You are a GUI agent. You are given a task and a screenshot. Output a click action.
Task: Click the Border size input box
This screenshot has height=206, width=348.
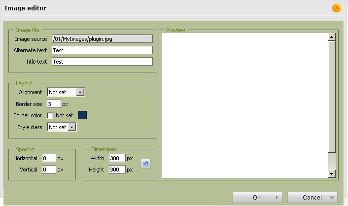pyautogui.click(x=54, y=104)
